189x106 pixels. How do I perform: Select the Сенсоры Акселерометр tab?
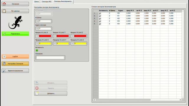[63, 1]
